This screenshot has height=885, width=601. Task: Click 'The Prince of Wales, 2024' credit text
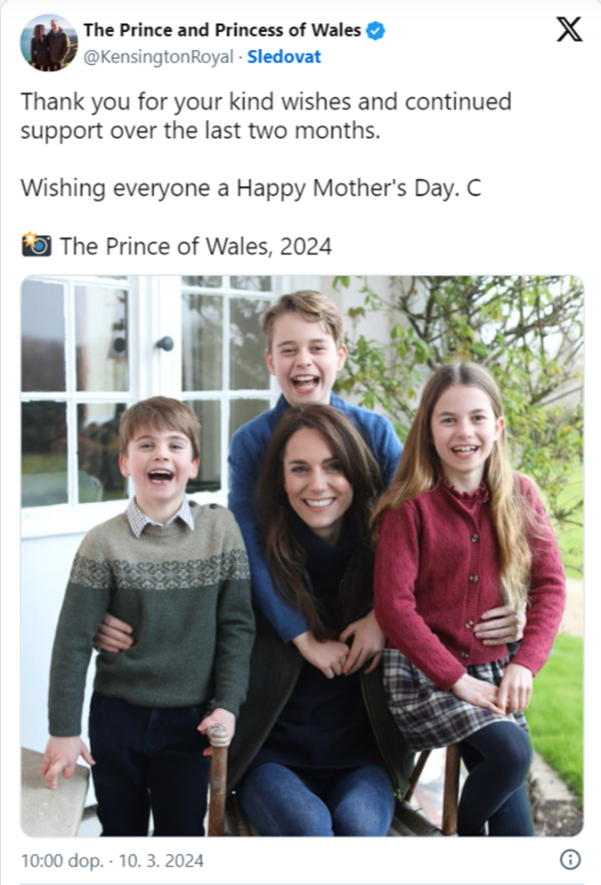[x=196, y=246]
